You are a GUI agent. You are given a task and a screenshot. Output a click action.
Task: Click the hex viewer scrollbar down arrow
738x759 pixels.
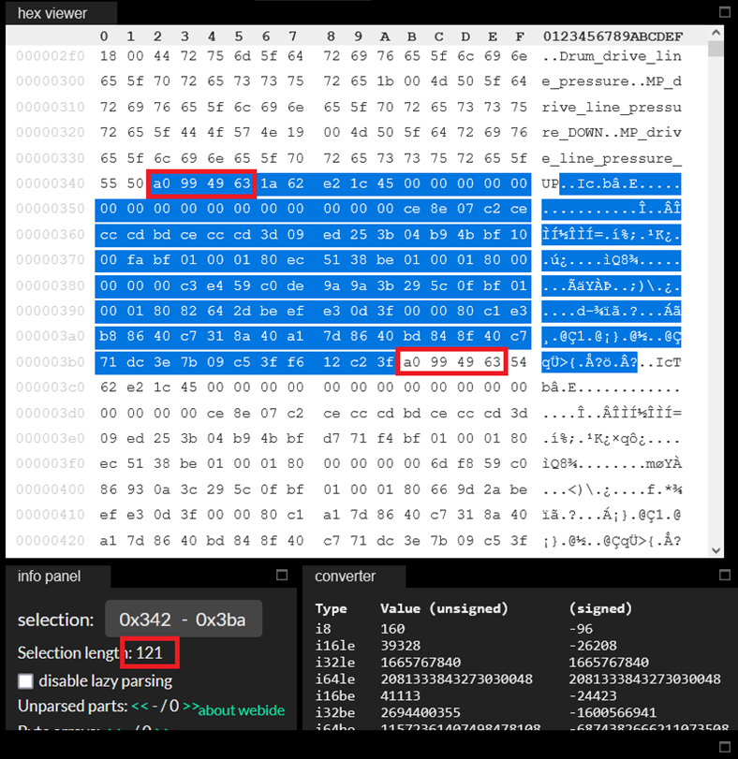point(716,550)
